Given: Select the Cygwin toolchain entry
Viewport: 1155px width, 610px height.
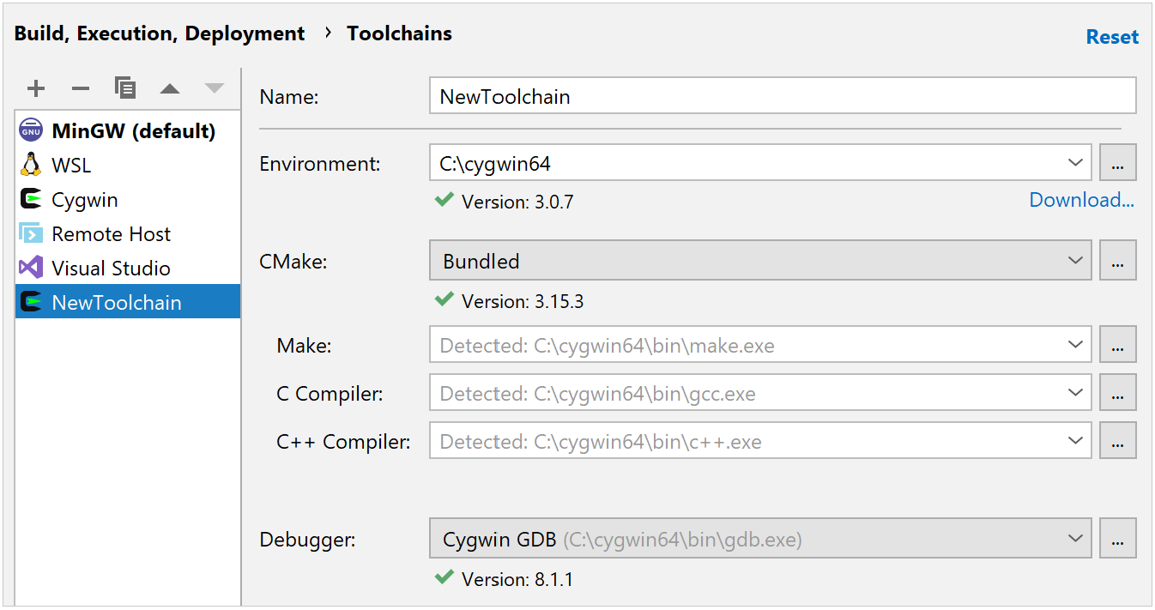Looking at the screenshot, I should point(85,200).
